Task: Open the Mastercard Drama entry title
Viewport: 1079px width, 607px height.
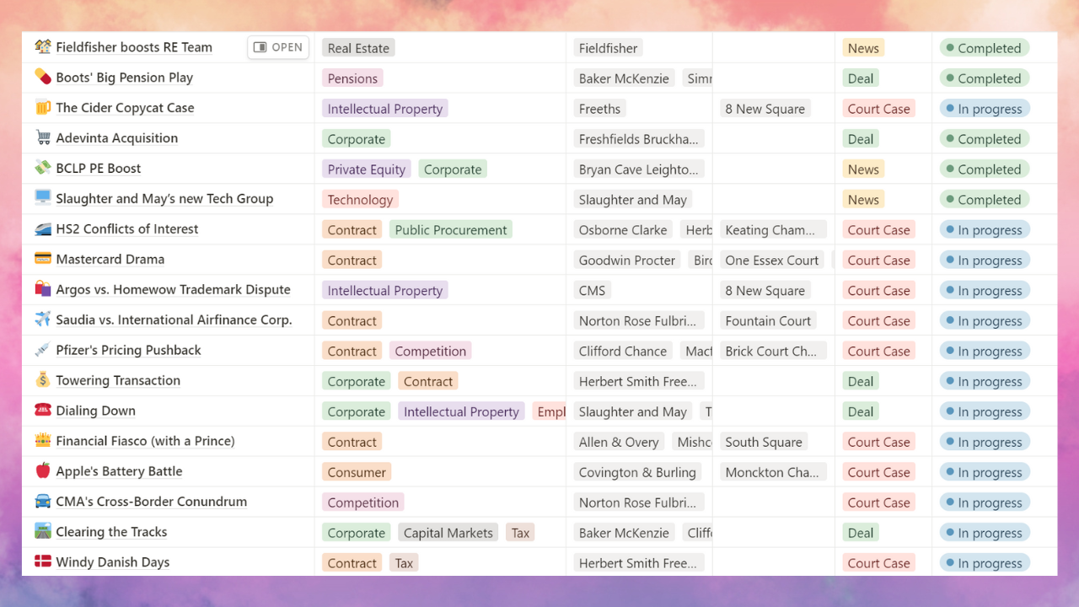Action: (x=110, y=260)
